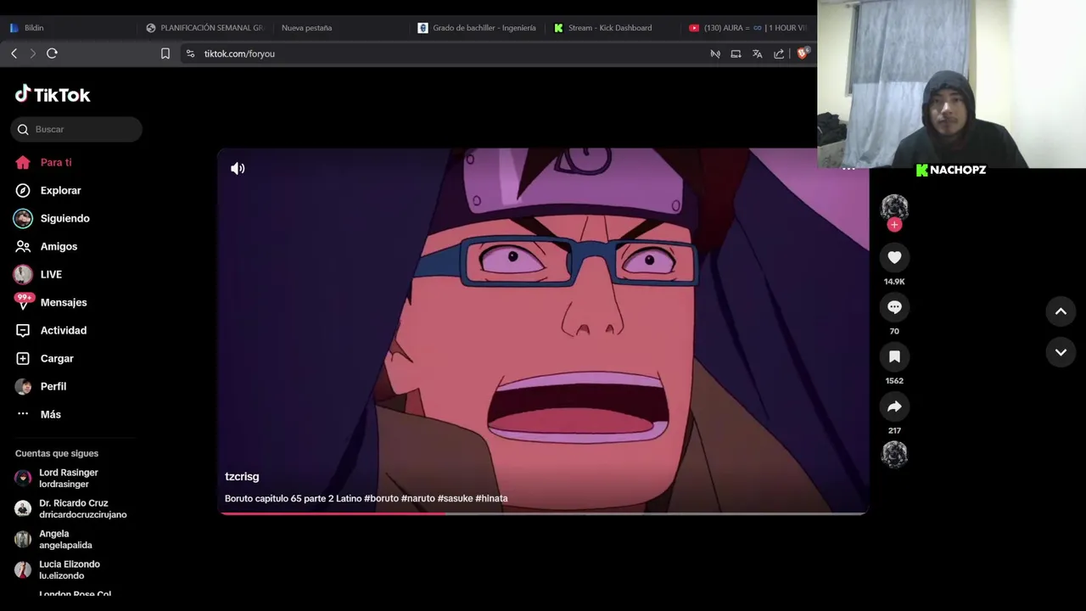Open Brave shields icon
The height and width of the screenshot is (611, 1086).
click(x=802, y=53)
